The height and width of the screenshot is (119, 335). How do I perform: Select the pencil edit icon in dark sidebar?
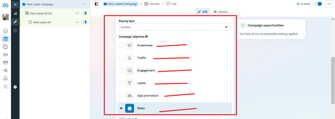(x=15, y=22)
